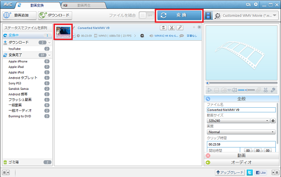
Task: Select the YouTube downloads entry
Action: pos(27,49)
